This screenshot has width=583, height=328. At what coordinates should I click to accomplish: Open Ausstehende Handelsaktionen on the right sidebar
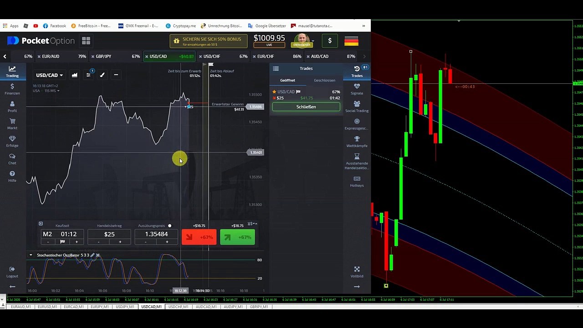pyautogui.click(x=357, y=162)
